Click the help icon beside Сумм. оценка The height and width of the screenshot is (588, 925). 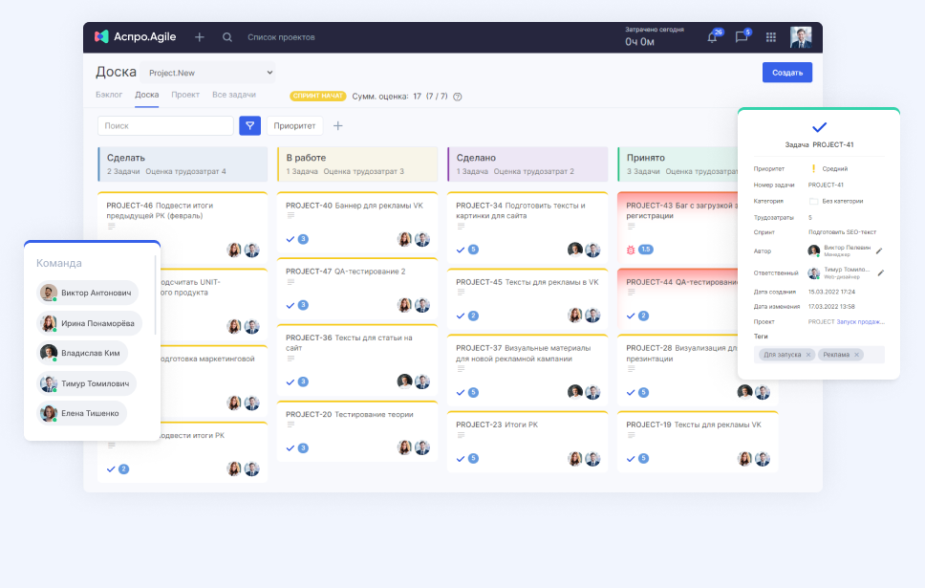tap(458, 97)
